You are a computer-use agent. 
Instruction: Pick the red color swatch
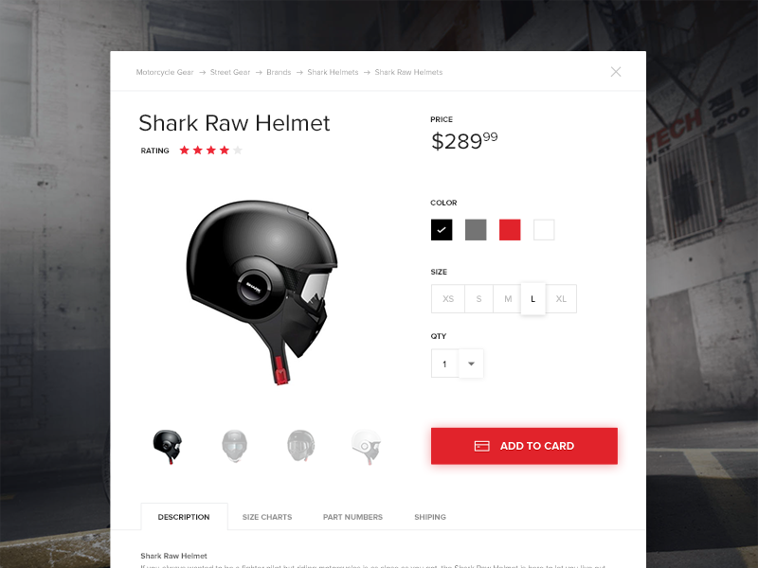(x=510, y=229)
